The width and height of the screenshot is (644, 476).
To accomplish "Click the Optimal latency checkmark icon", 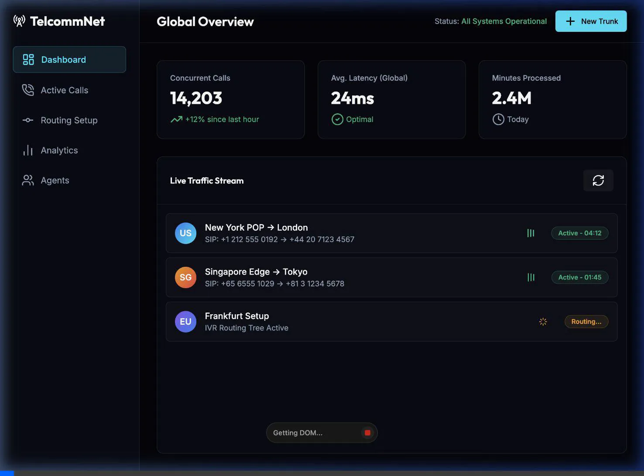I will [x=337, y=119].
